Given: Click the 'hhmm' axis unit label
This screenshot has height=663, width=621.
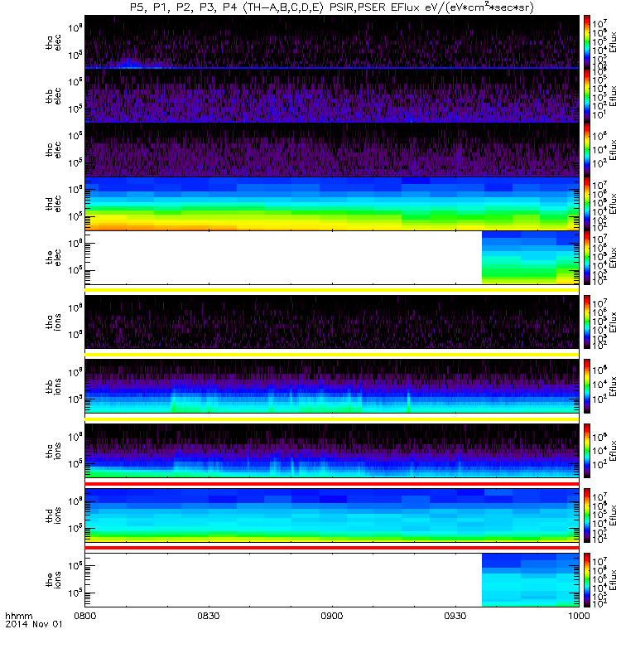Looking at the screenshot, I should click(18, 616).
